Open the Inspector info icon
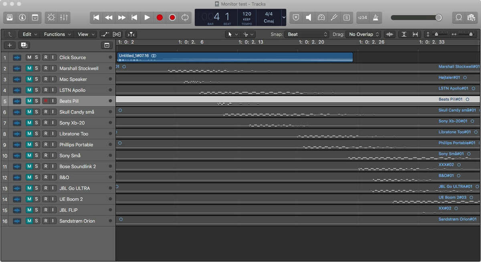The height and width of the screenshot is (262, 481). (x=22, y=18)
